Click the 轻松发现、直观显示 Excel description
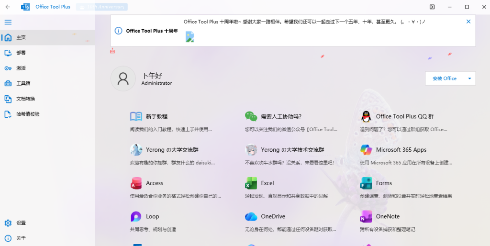The height and width of the screenshot is (246, 490). click(286, 196)
